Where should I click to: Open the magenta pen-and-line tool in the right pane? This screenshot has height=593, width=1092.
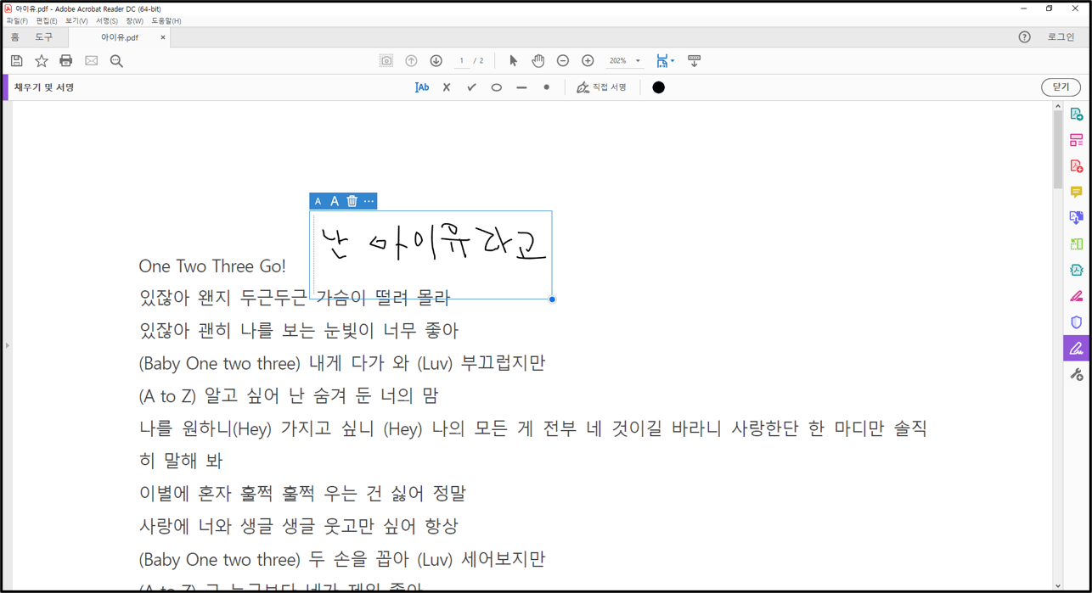tap(1076, 296)
